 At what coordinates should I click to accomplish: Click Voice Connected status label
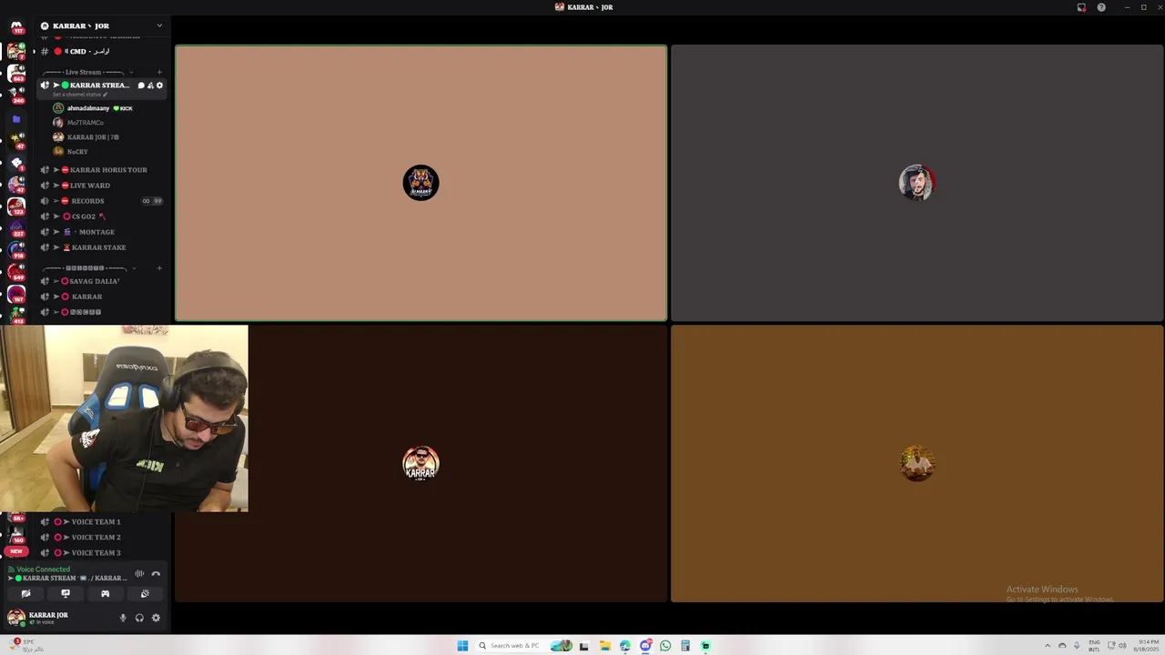tap(43, 569)
